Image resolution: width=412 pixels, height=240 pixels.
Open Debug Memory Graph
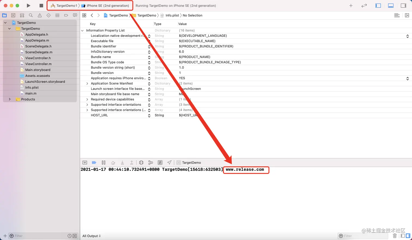(150, 163)
